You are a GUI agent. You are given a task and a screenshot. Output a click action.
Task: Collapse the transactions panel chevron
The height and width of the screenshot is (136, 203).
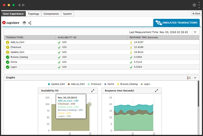tap(195, 32)
